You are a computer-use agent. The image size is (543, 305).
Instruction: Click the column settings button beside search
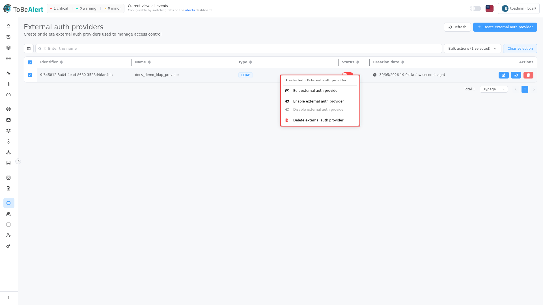pos(29,49)
